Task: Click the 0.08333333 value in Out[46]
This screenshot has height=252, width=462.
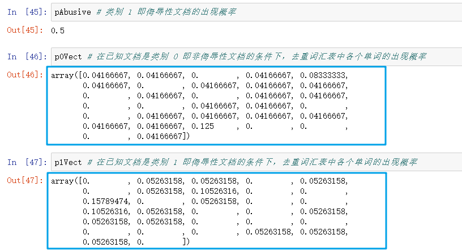Action: click(323, 75)
